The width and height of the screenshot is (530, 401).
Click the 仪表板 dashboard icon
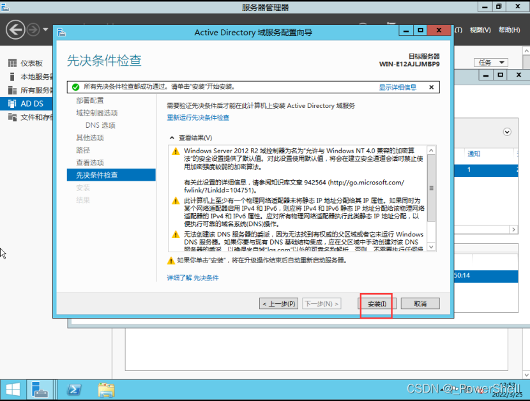[12, 63]
